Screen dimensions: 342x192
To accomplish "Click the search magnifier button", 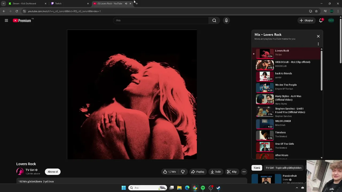I will pyautogui.click(x=214, y=21).
